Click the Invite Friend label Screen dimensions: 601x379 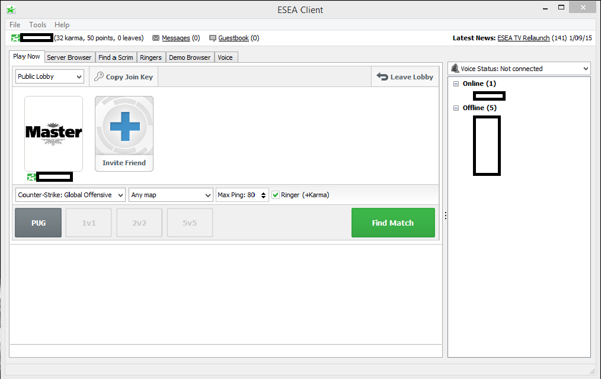coord(124,163)
